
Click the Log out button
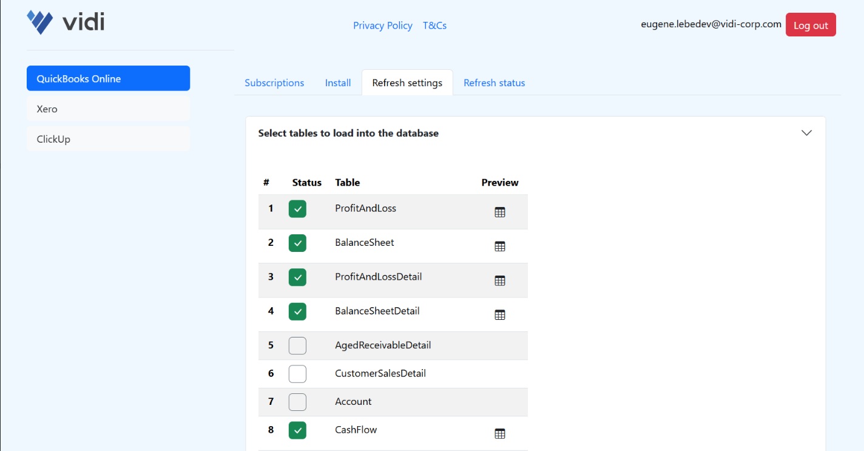coord(811,25)
